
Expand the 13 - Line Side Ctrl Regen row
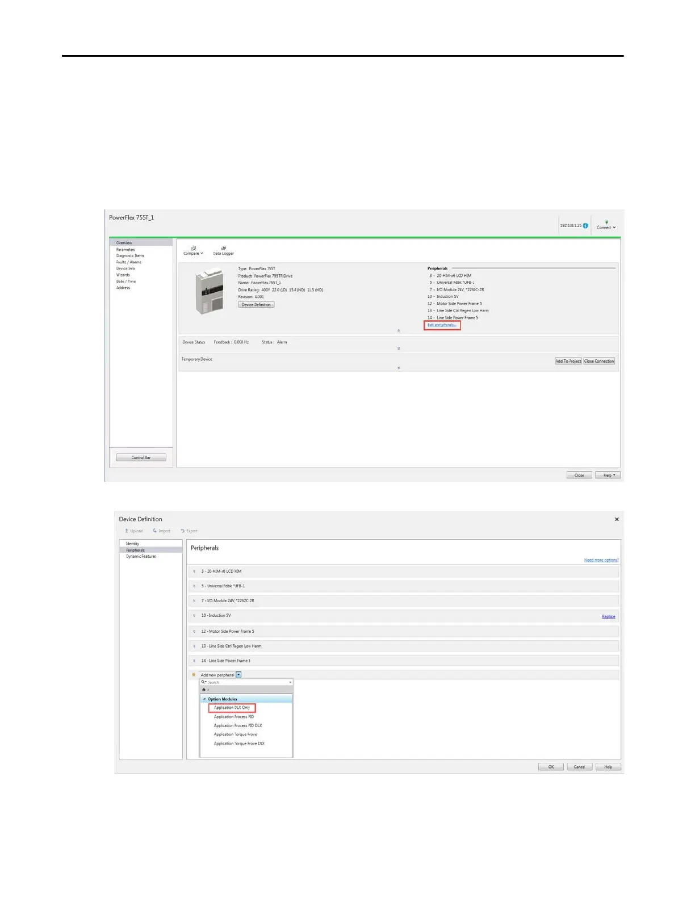[x=194, y=646]
